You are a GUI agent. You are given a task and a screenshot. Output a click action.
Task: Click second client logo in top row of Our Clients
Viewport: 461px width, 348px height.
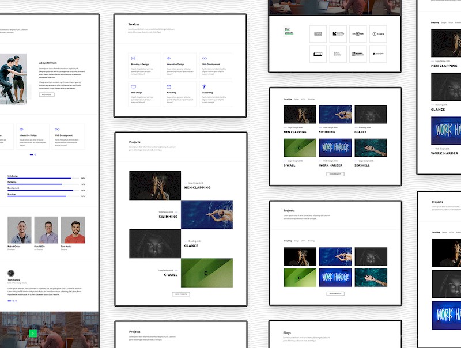(x=338, y=34)
